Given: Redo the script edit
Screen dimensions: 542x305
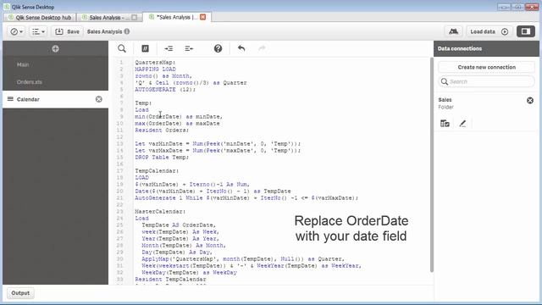Looking at the screenshot, I should click(x=262, y=48).
